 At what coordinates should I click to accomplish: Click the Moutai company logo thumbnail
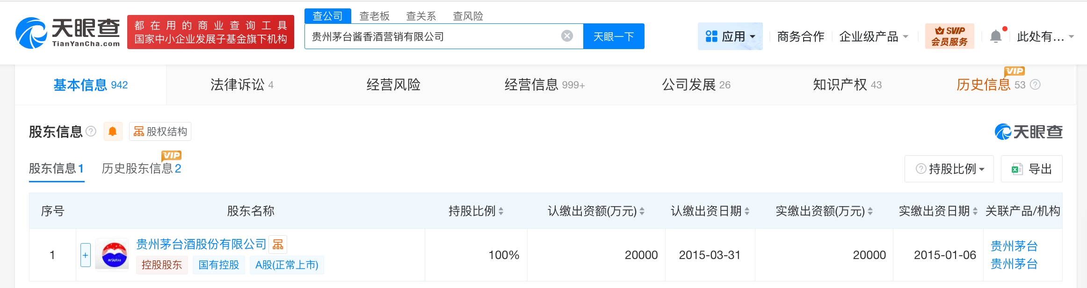(112, 255)
